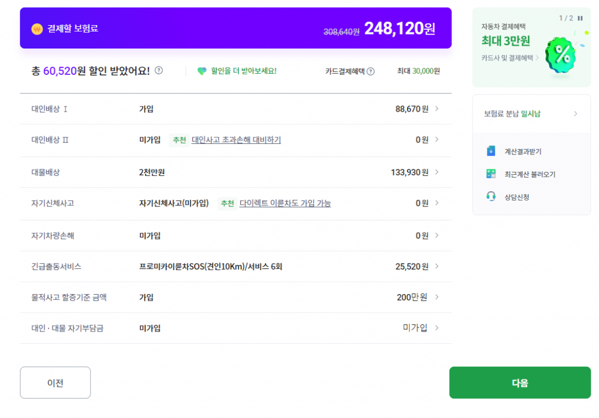This screenshot has height=418, width=599.
Task: Open the 대인사고 초과손해 대비하기 link
Action: pos(236,140)
